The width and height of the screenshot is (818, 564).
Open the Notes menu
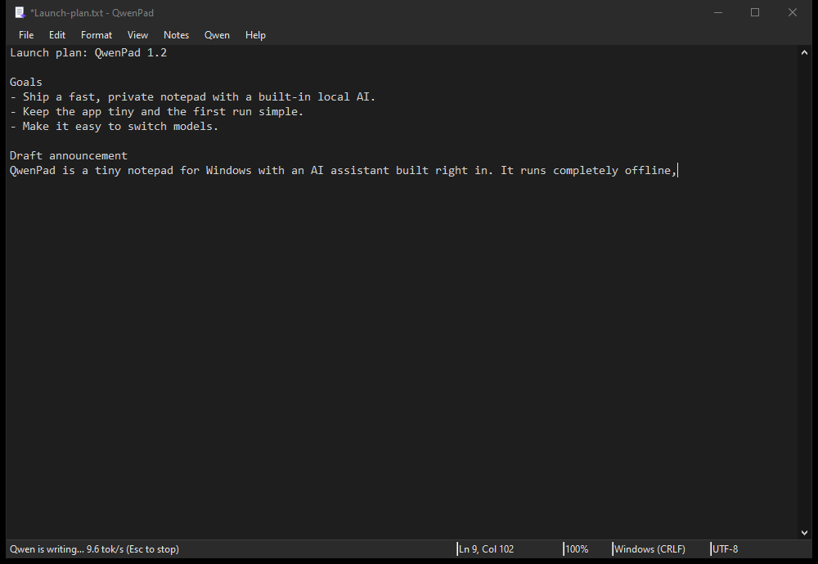177,35
